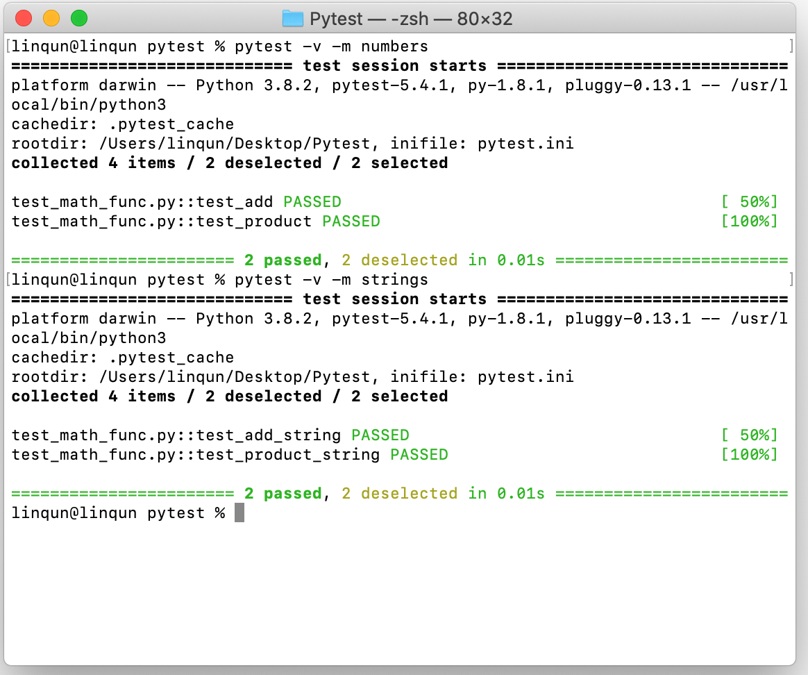
Task: Click the 'pytest -v -m strings' command text
Action: 331,280
